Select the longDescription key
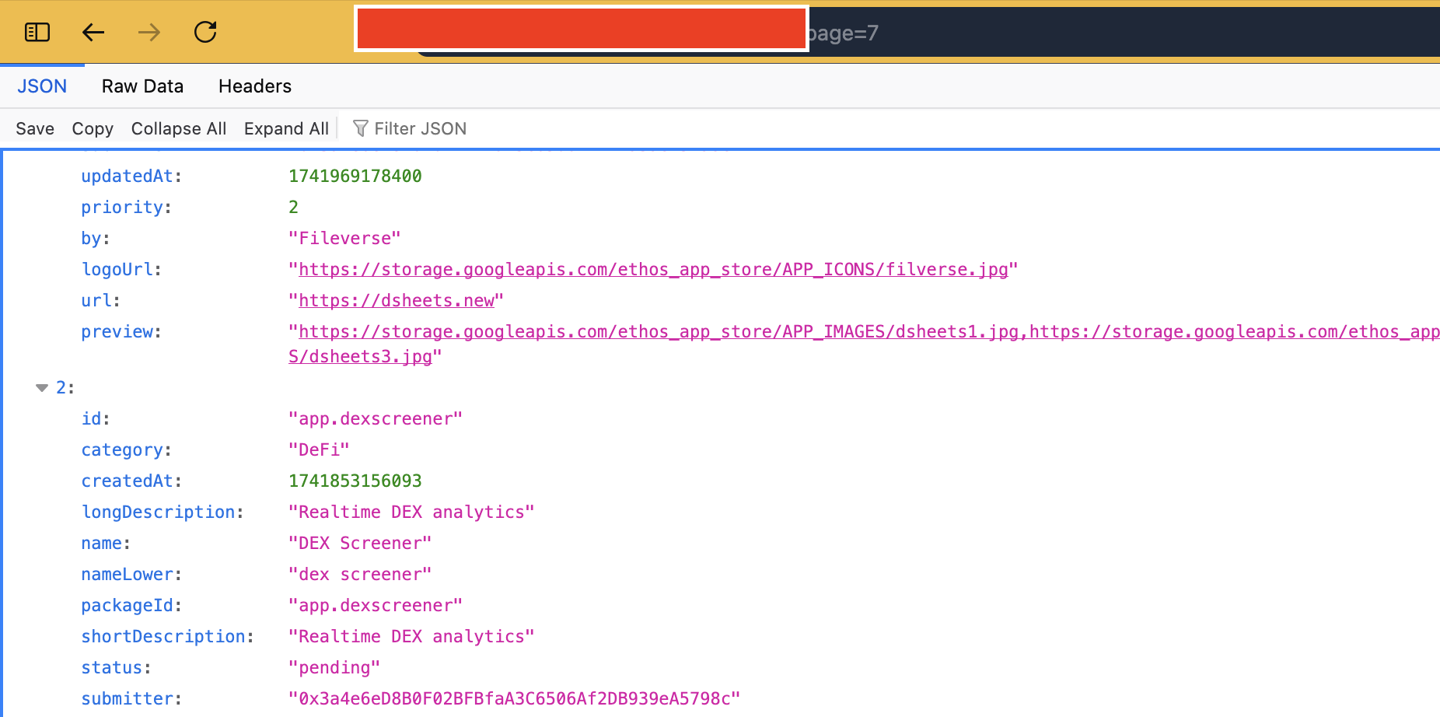This screenshot has width=1440, height=717. coord(158,512)
